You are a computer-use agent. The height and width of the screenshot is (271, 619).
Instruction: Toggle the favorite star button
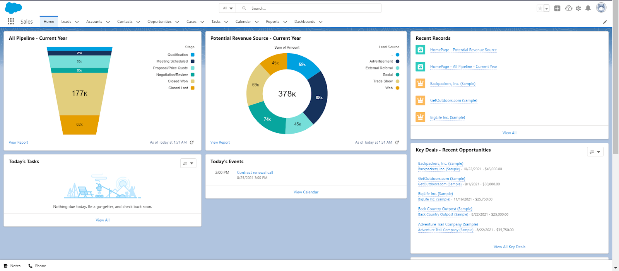click(540, 8)
